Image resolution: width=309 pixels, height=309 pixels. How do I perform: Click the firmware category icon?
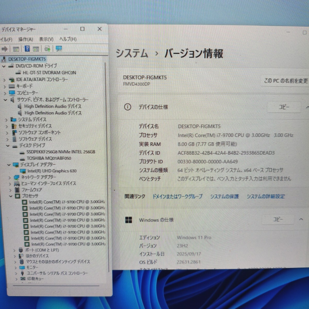click(x=17, y=190)
